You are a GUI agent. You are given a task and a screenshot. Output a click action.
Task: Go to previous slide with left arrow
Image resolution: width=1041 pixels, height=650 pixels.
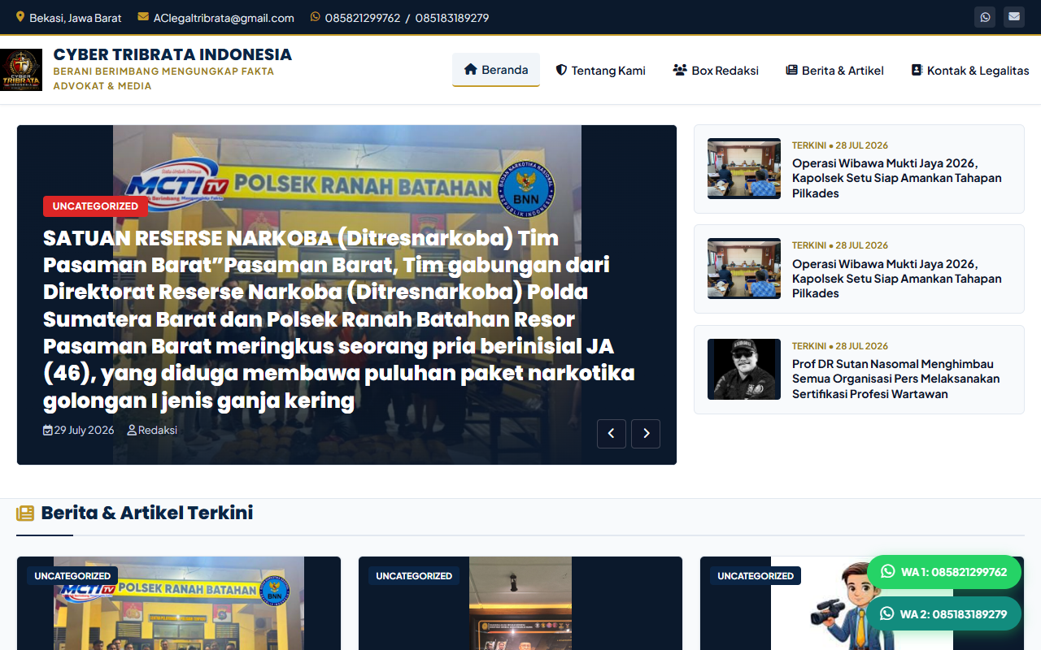pyautogui.click(x=612, y=434)
